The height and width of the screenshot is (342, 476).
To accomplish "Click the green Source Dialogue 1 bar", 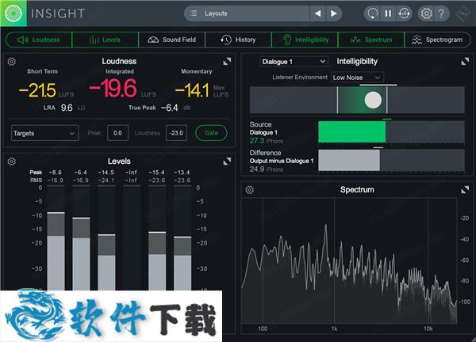I will (x=351, y=131).
